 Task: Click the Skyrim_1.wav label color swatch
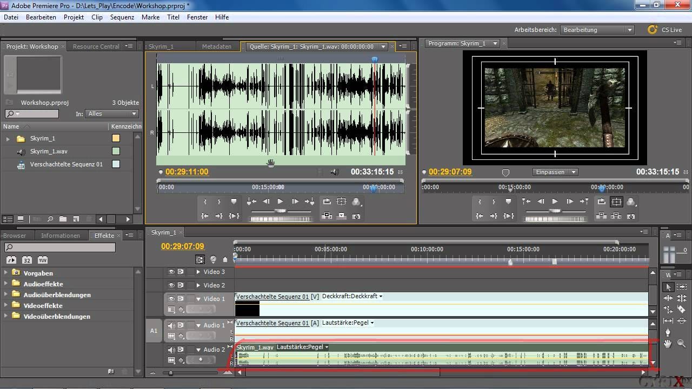coord(116,151)
